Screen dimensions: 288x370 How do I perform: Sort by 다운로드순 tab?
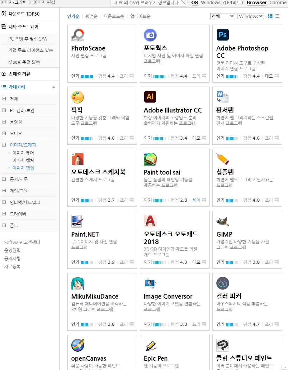click(114, 16)
